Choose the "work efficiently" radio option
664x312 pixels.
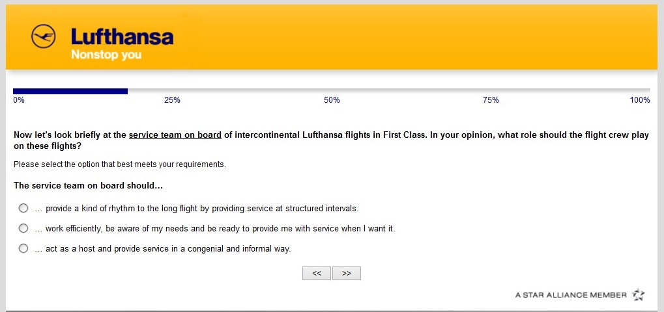(23, 228)
